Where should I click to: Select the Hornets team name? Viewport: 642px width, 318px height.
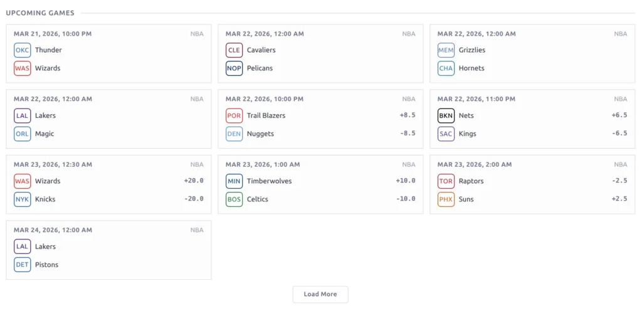click(471, 68)
